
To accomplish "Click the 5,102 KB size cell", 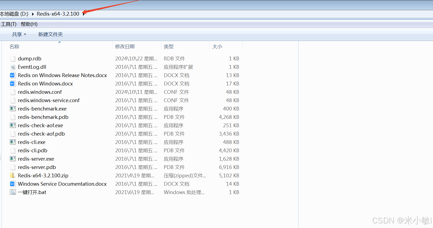I will click(229, 176).
